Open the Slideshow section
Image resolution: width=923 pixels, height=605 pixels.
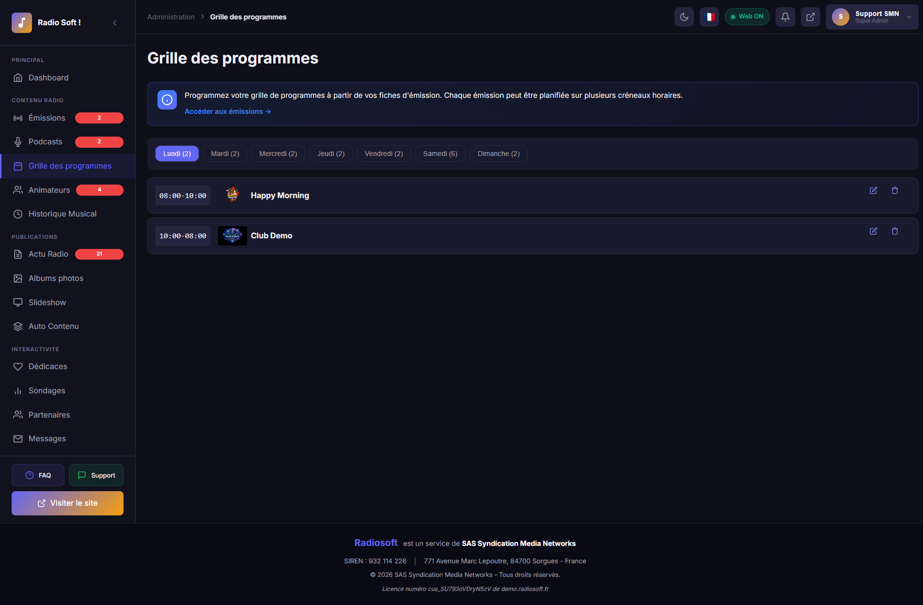click(47, 302)
